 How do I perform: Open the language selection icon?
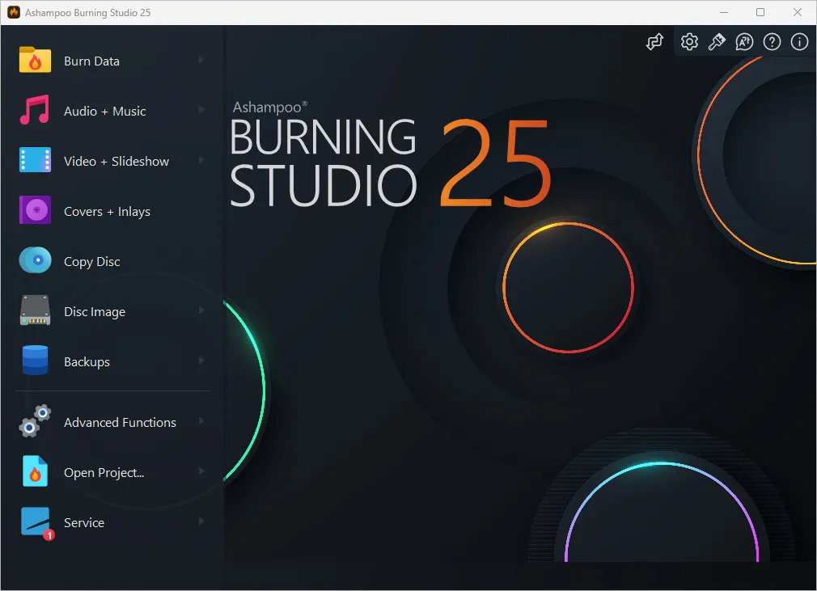tap(744, 42)
